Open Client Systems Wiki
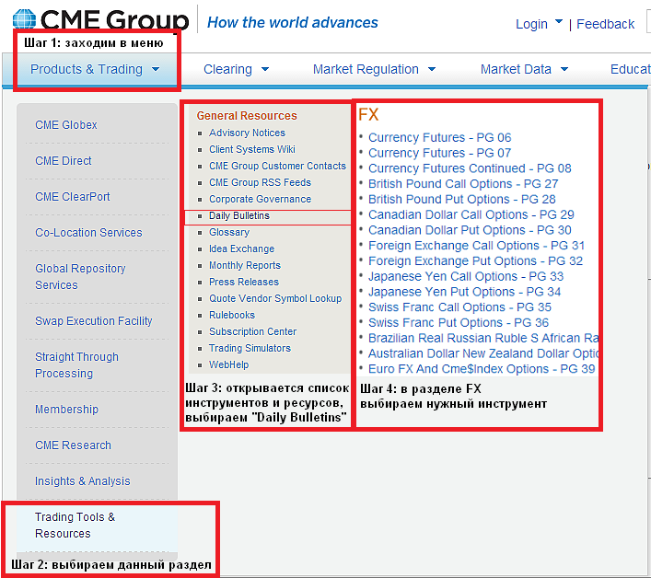The image size is (651, 578). (x=252, y=149)
